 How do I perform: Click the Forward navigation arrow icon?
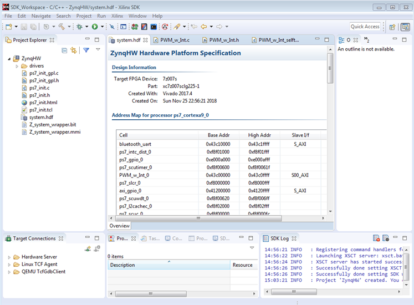219,27
